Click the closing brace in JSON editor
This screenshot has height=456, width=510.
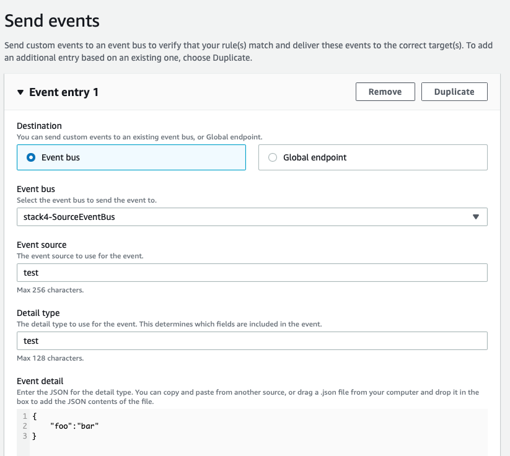[x=34, y=436]
